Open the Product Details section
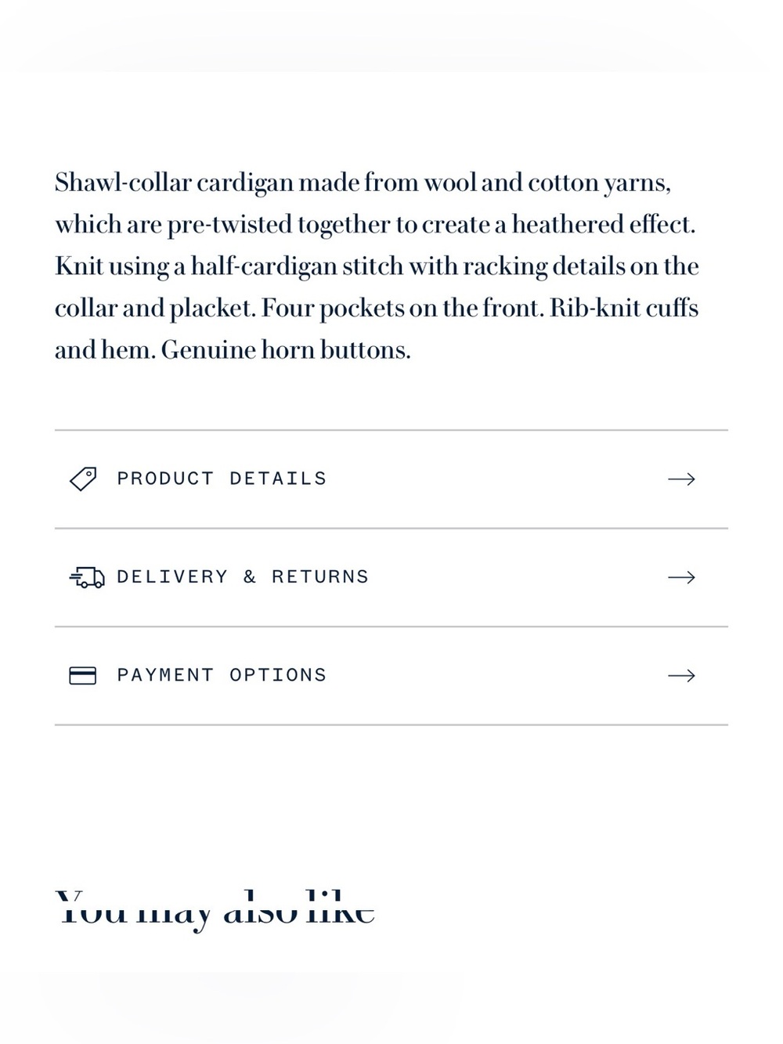The image size is (783, 1044). [391, 479]
